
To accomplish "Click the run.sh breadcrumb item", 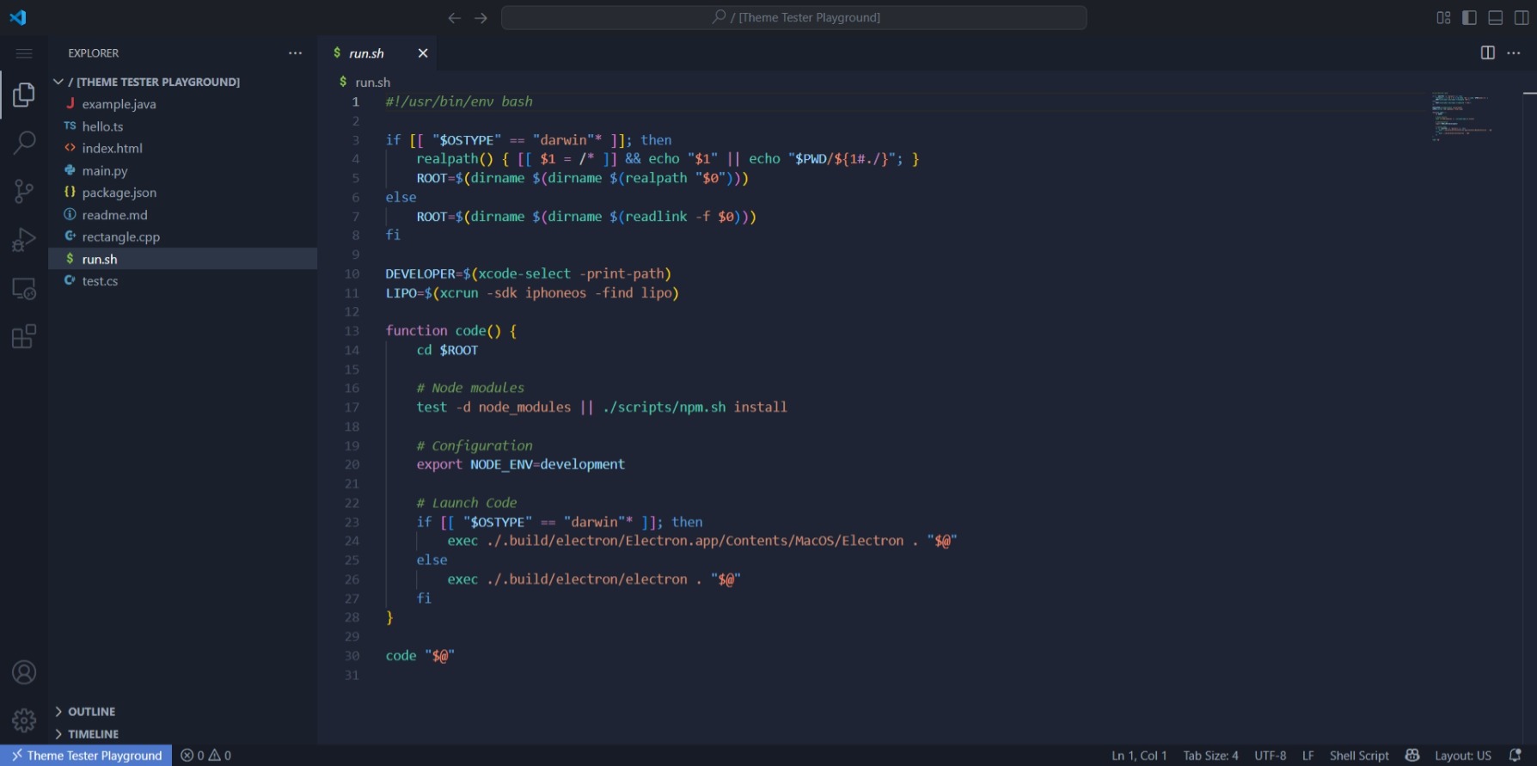I will 372,83.
